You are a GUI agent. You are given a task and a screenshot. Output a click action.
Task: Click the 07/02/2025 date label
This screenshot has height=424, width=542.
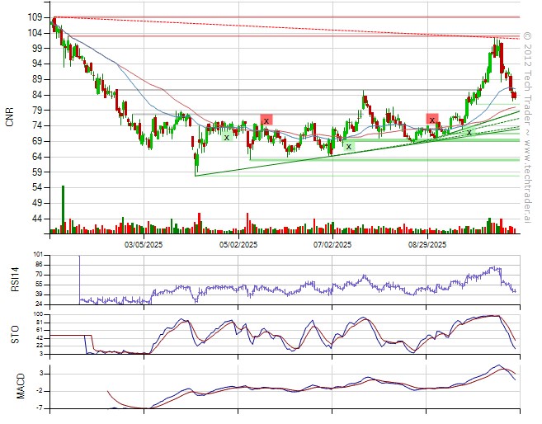[333, 245]
